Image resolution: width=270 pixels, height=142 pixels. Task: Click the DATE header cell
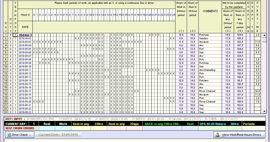click(x=25, y=27)
